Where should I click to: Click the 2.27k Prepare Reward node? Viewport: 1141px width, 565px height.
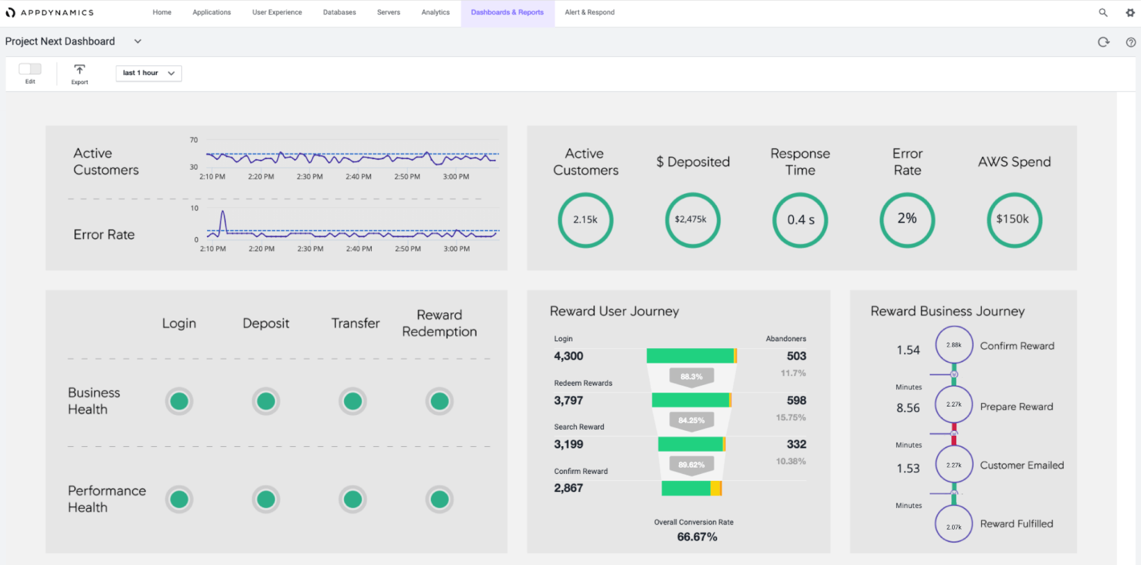point(954,404)
